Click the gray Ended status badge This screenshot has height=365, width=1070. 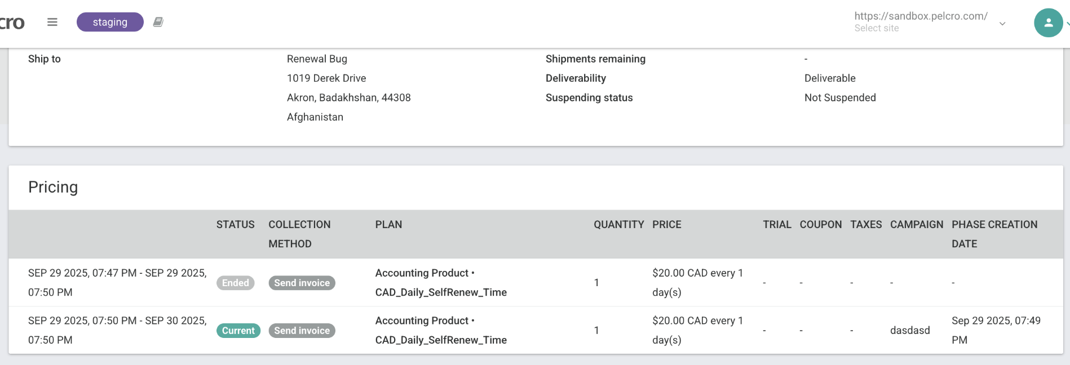(x=235, y=283)
